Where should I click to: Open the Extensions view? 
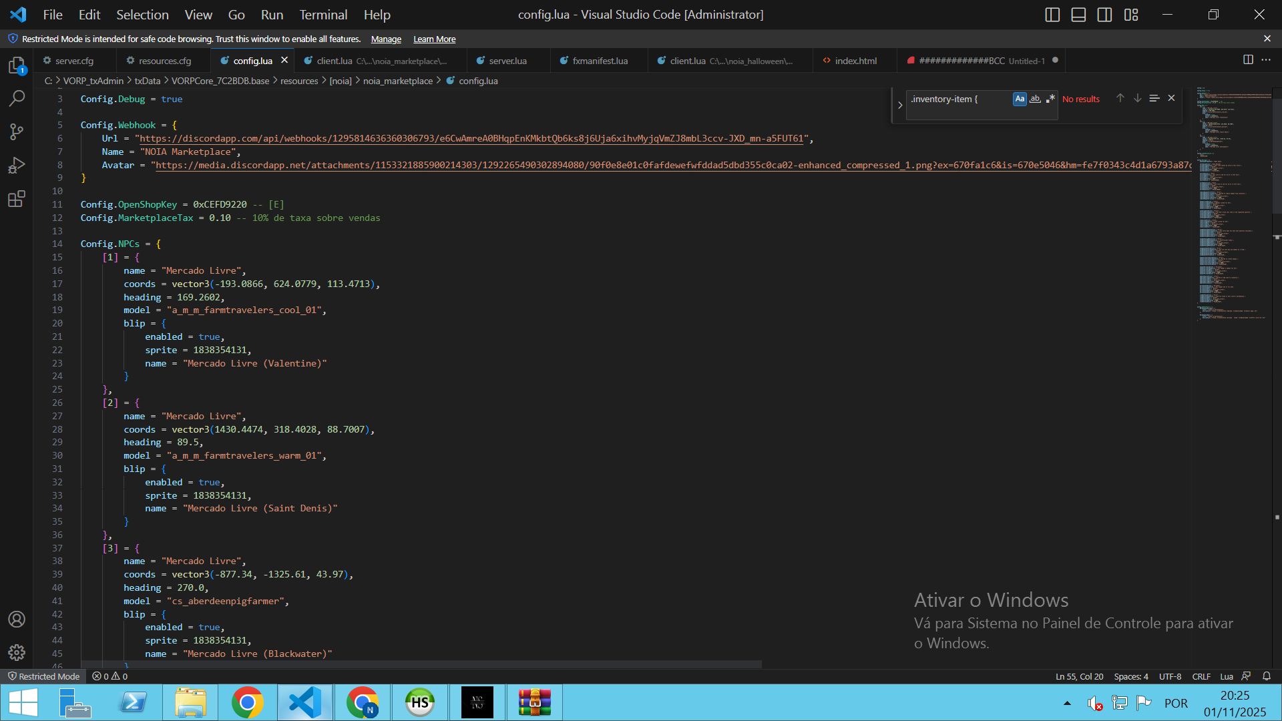point(17,199)
